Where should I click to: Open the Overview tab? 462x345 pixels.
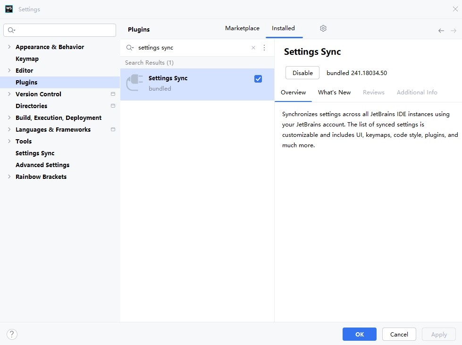pos(293,93)
